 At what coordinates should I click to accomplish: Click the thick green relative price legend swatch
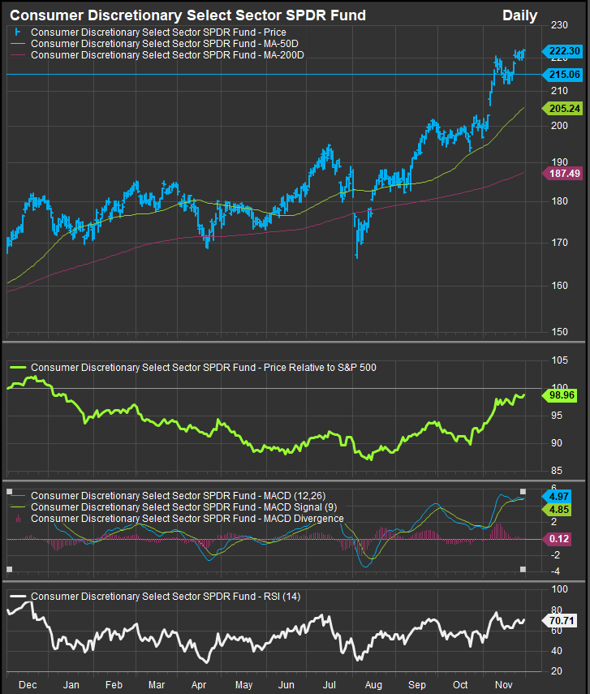(x=18, y=368)
